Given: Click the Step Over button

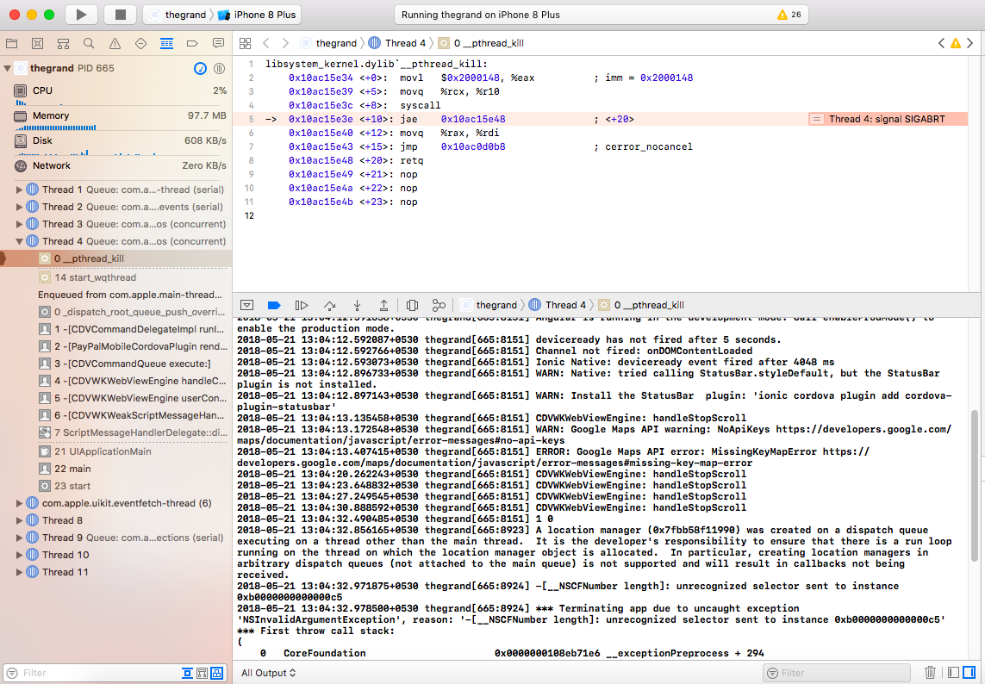Looking at the screenshot, I should click(330, 305).
